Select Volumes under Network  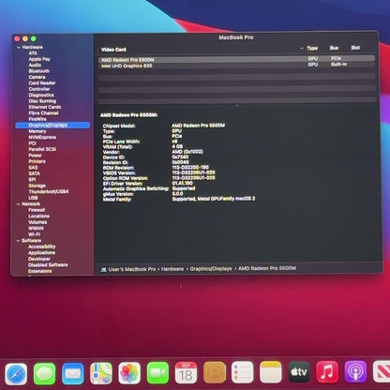[x=37, y=222]
